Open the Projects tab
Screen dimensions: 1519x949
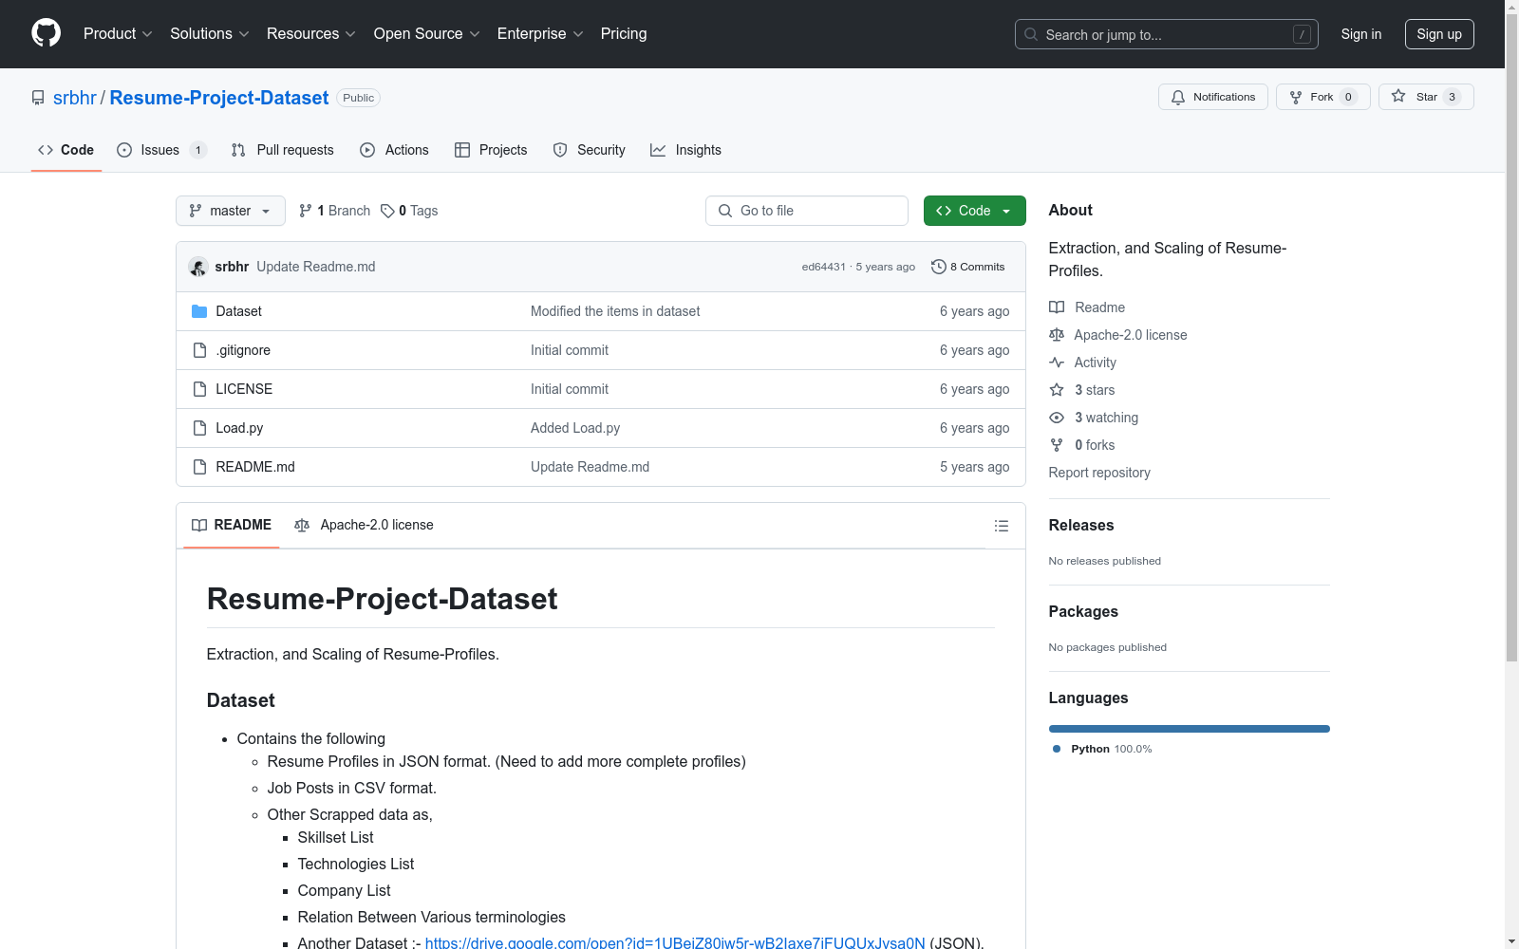pyautogui.click(x=491, y=150)
